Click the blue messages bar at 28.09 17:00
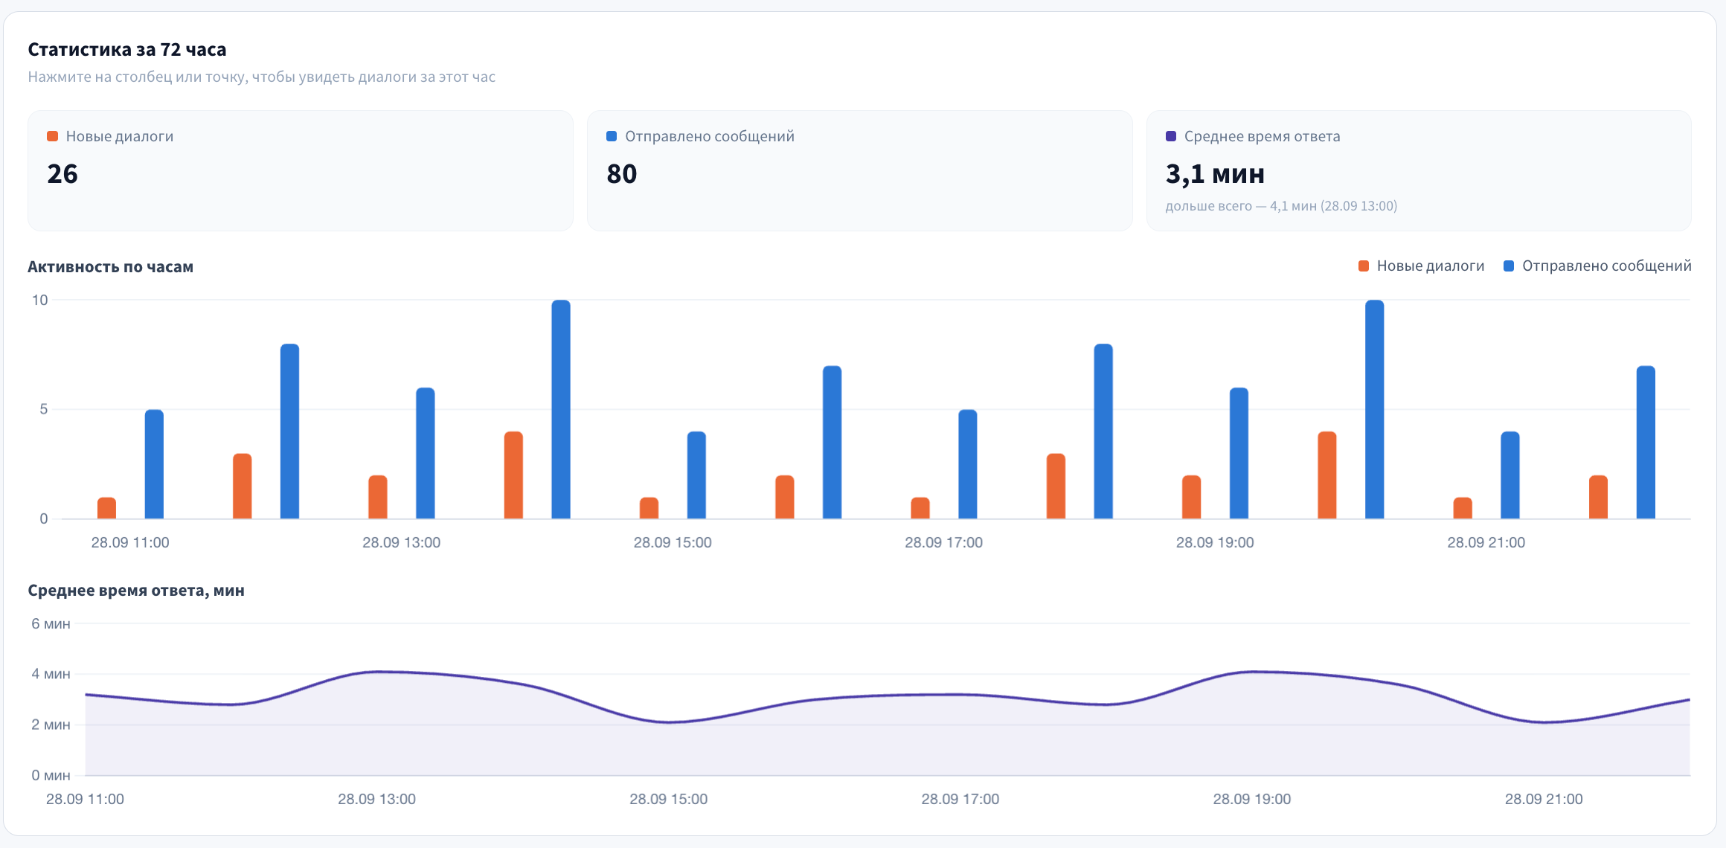 [968, 464]
